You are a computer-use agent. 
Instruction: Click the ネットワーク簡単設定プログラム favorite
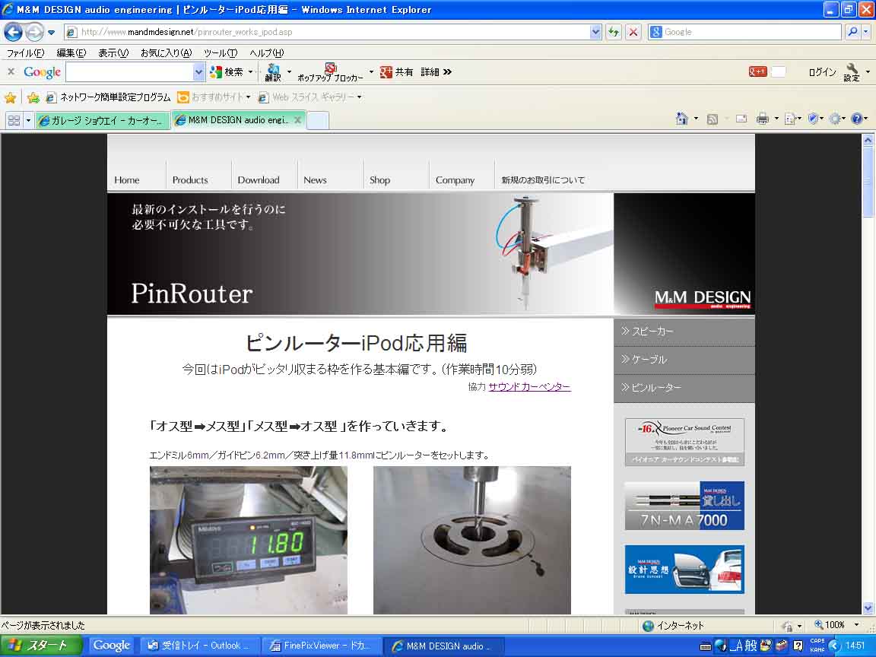click(x=109, y=98)
